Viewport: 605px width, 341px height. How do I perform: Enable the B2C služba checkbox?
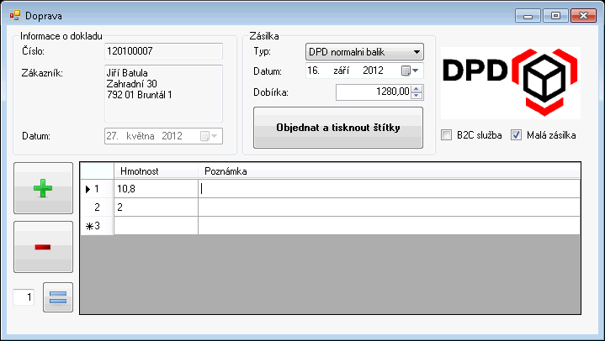coord(447,135)
